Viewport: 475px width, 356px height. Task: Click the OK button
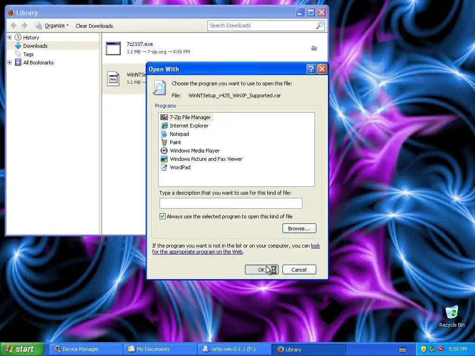point(262,270)
